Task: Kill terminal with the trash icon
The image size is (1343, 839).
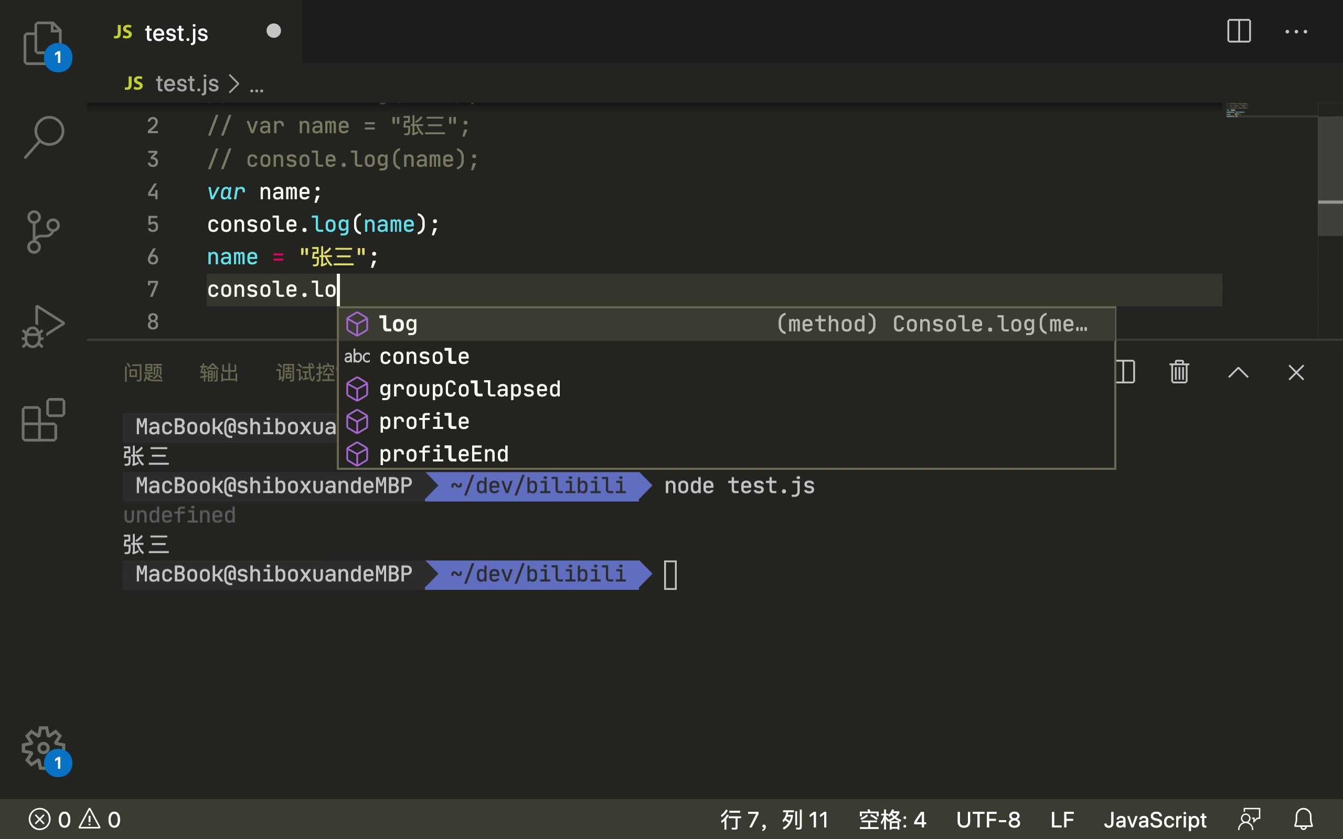Action: click(1179, 372)
